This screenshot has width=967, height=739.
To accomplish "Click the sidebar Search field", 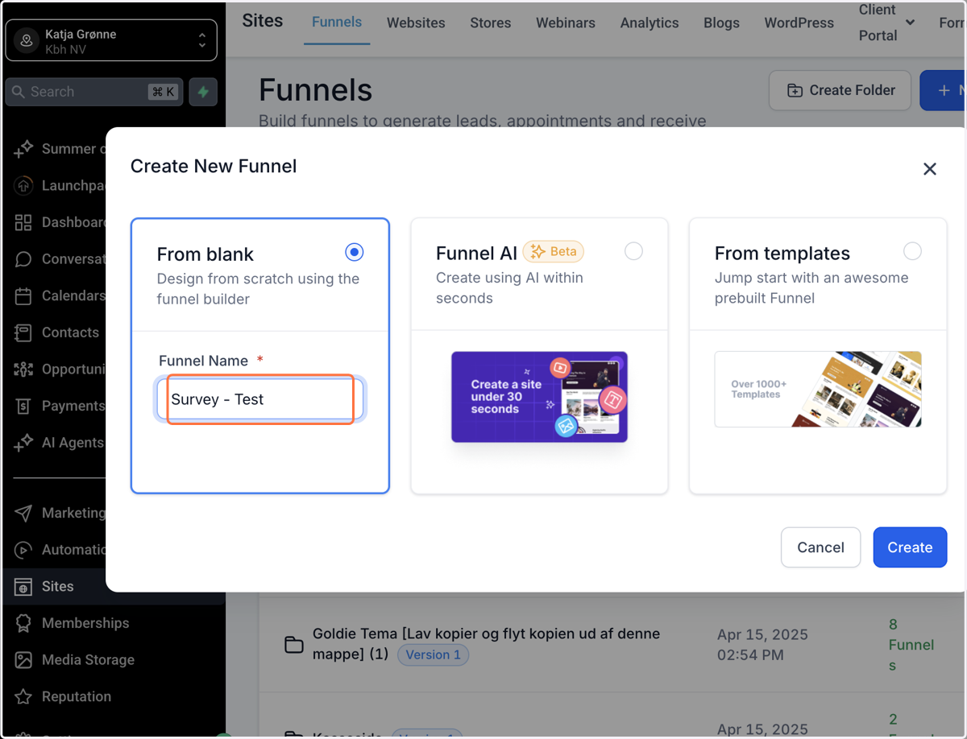I will point(94,92).
